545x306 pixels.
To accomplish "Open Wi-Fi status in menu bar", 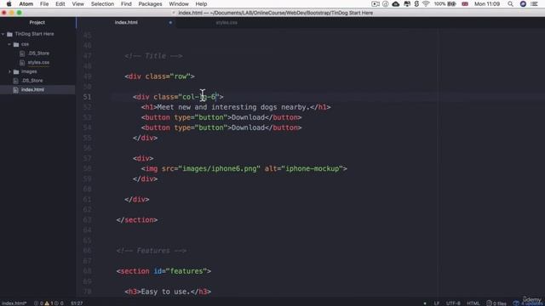I will tap(426, 3).
